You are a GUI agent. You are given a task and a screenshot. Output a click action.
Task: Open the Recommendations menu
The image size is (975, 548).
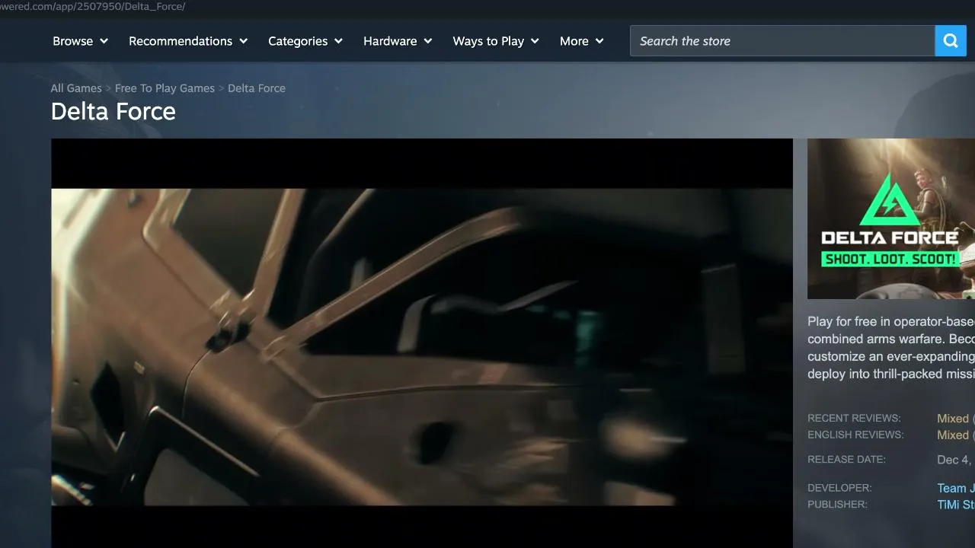(188, 41)
